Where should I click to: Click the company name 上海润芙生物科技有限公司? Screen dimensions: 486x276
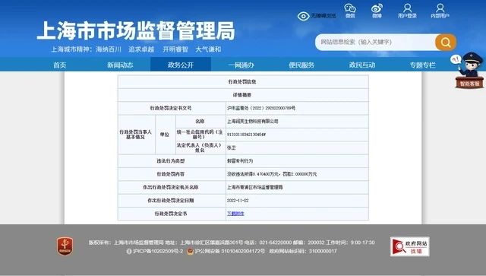pos(253,122)
